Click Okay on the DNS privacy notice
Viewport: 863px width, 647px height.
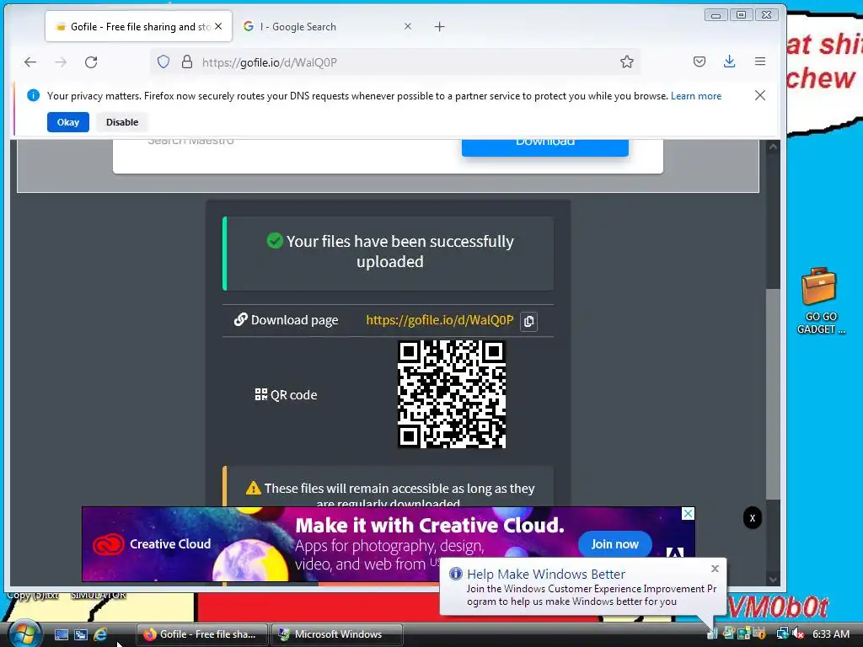pos(68,122)
